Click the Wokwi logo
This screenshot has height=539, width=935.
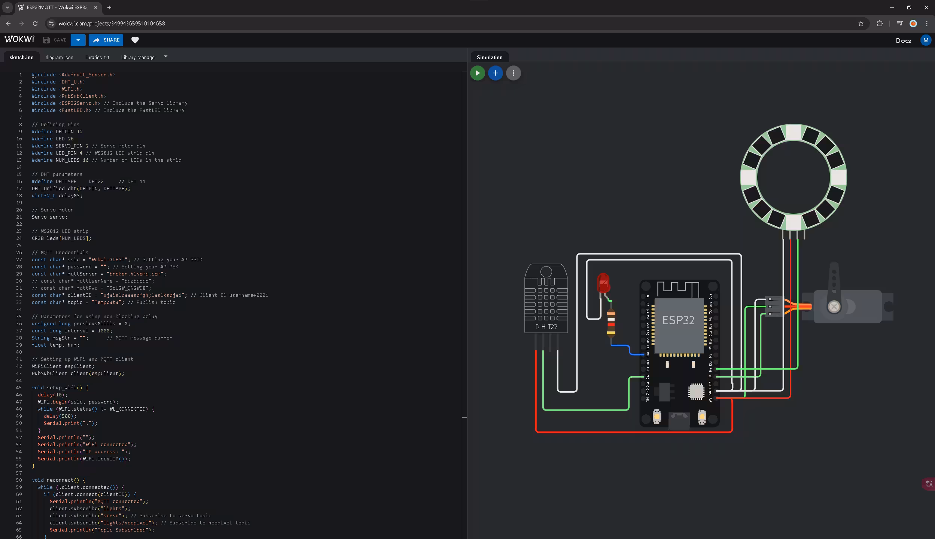19,40
